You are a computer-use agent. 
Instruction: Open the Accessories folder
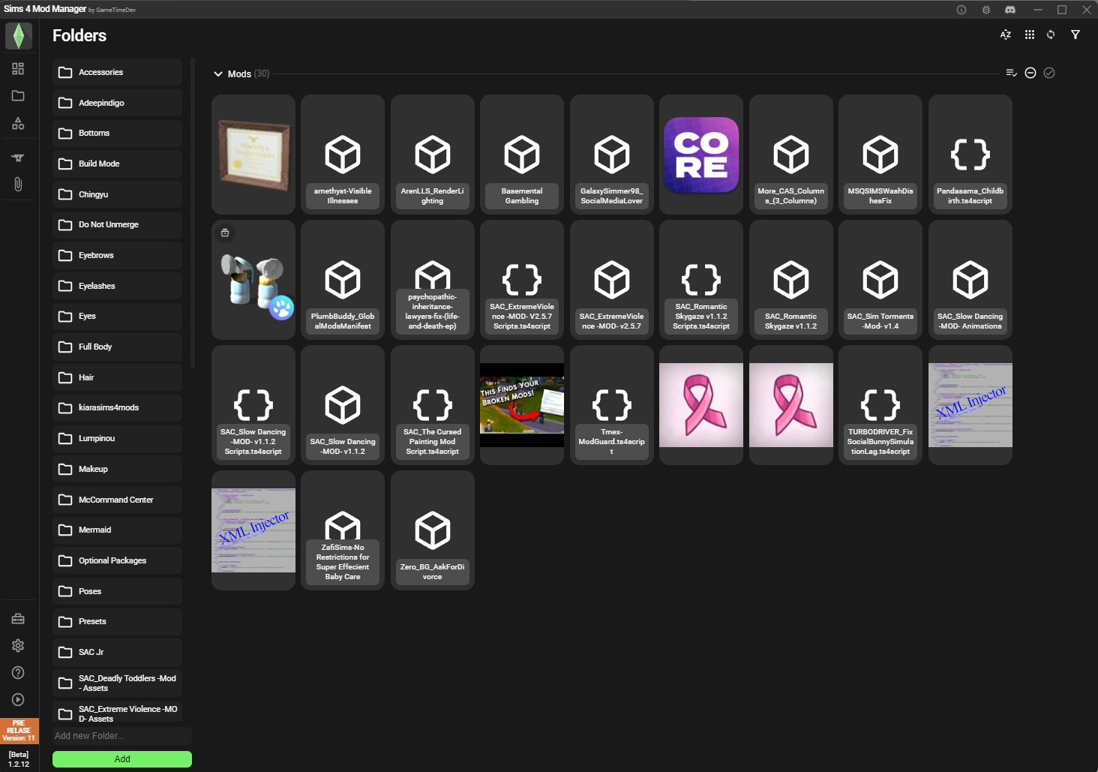(x=118, y=72)
